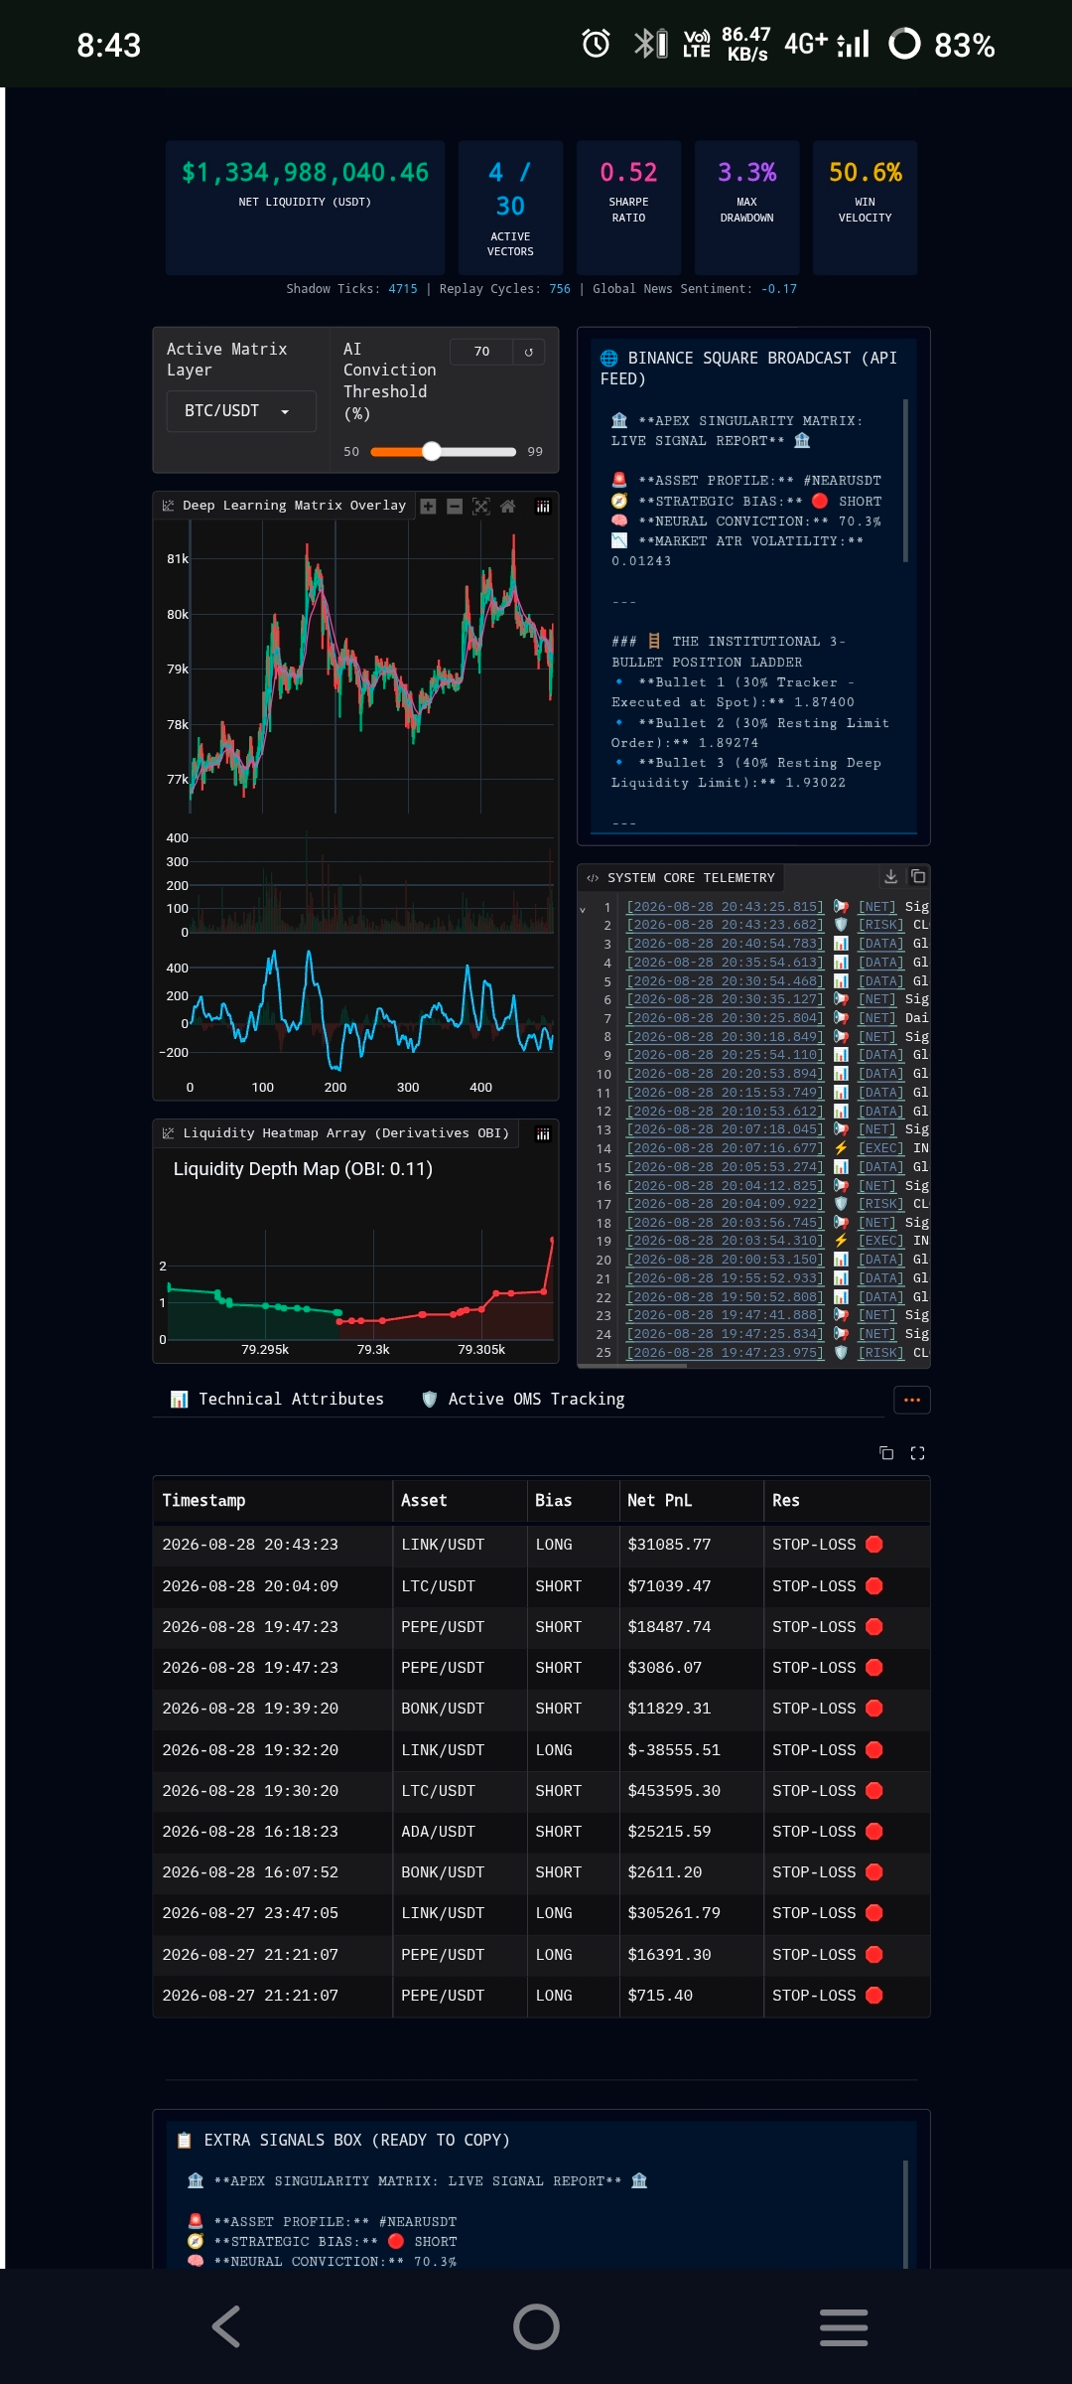The image size is (1072, 2384).
Task: Reset AI Conviction Threshold value
Action: pyautogui.click(x=528, y=352)
